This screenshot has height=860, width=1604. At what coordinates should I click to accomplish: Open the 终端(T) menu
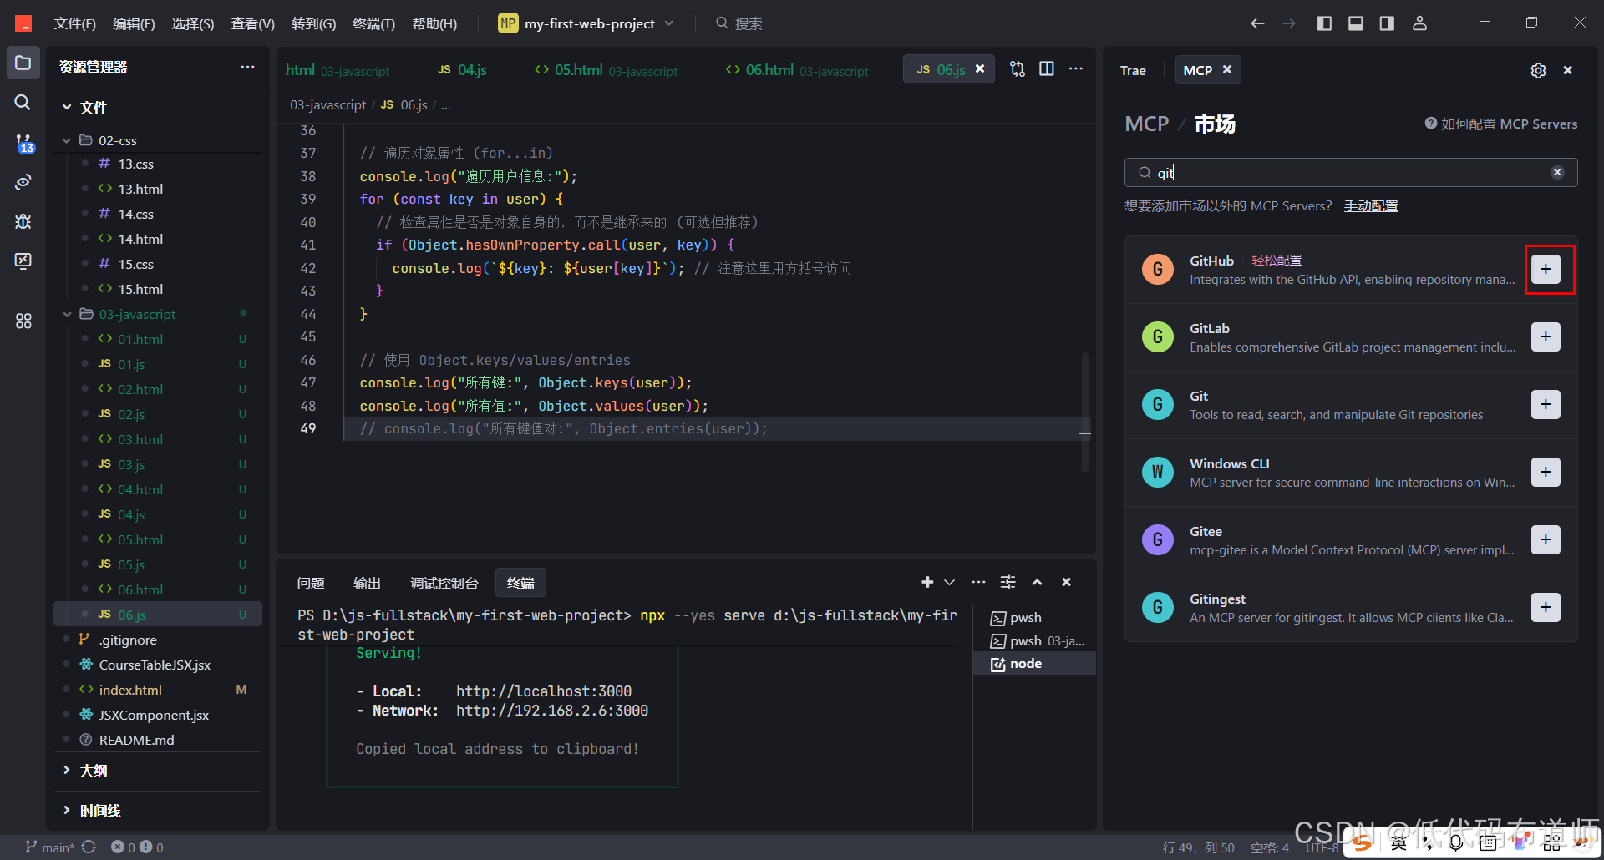373,23
